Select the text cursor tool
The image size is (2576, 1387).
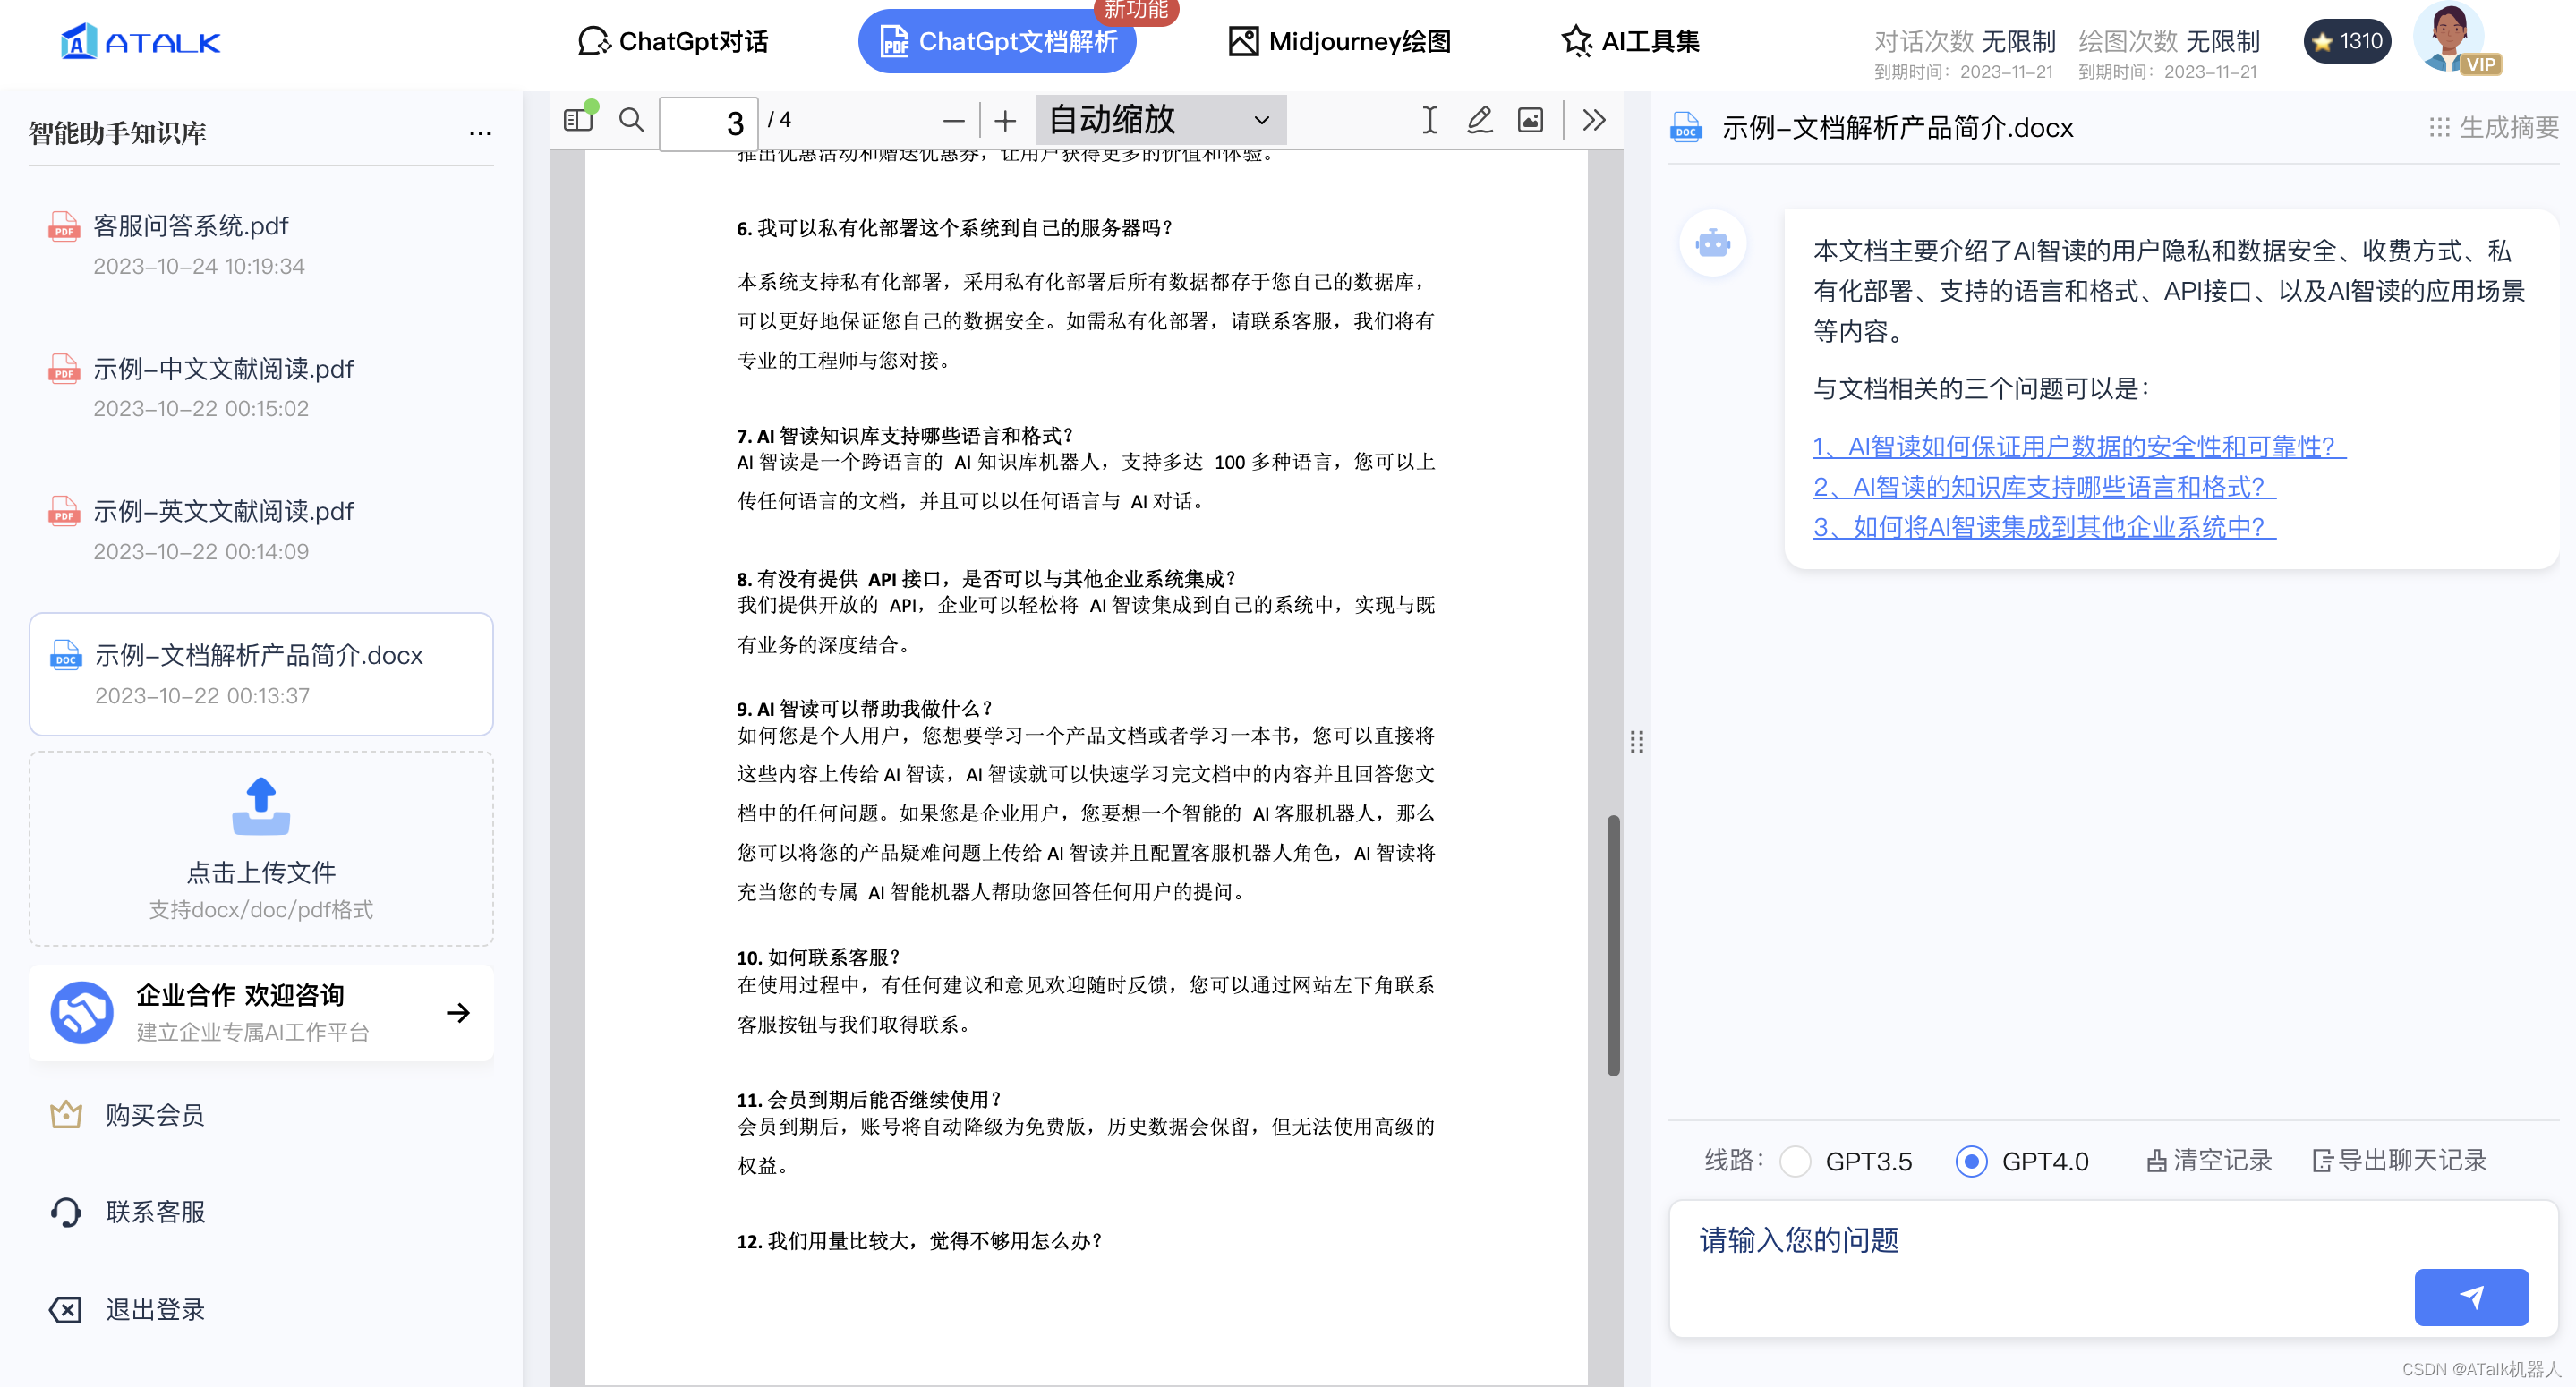click(x=1430, y=120)
